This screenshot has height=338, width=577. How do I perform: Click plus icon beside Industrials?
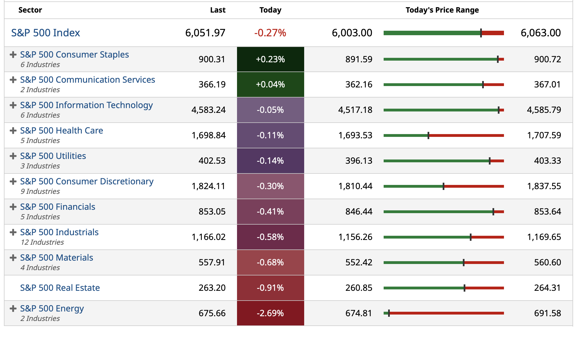[x=13, y=232]
